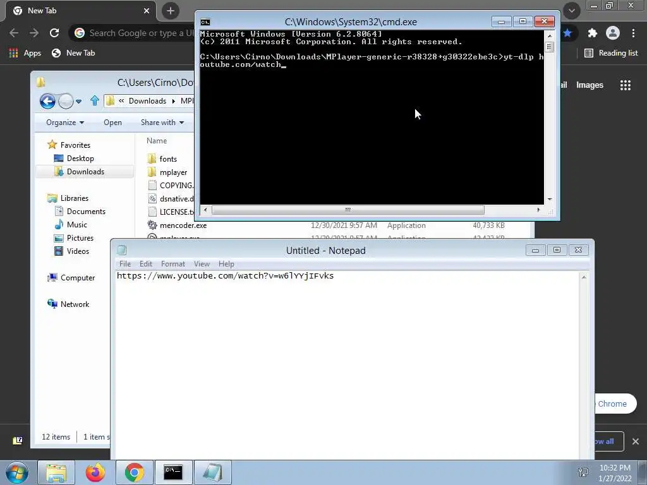Click the Name column header
Image resolution: width=647 pixels, height=485 pixels.
157,141
